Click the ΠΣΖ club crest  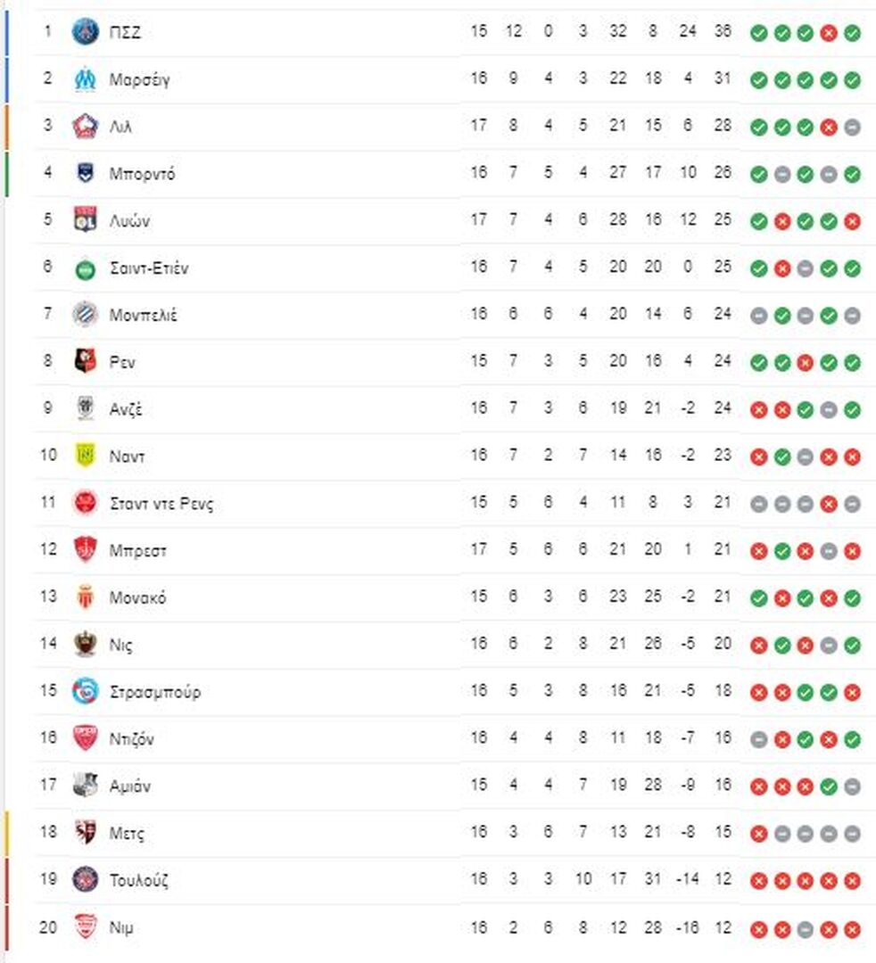tap(86, 32)
